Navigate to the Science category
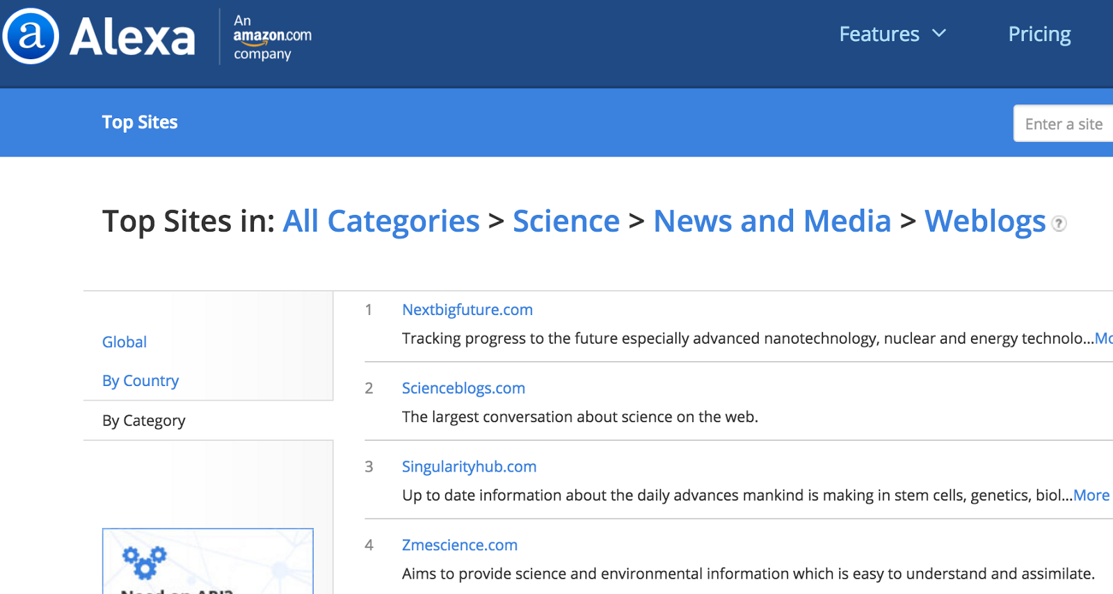Screen dimensions: 1113x594 (x=566, y=221)
